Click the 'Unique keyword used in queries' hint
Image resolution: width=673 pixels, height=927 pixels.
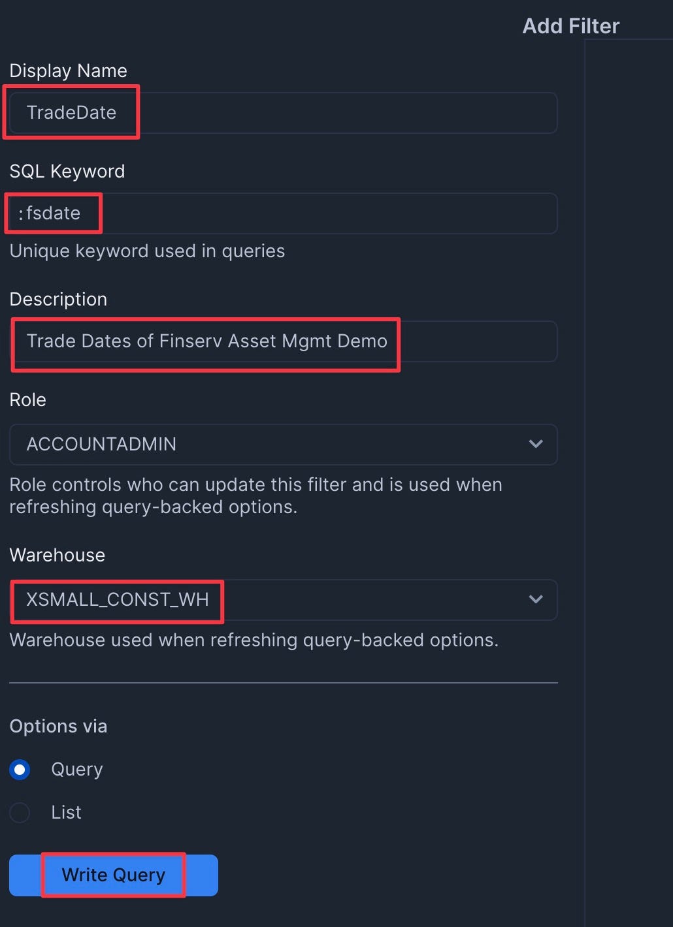[147, 251]
